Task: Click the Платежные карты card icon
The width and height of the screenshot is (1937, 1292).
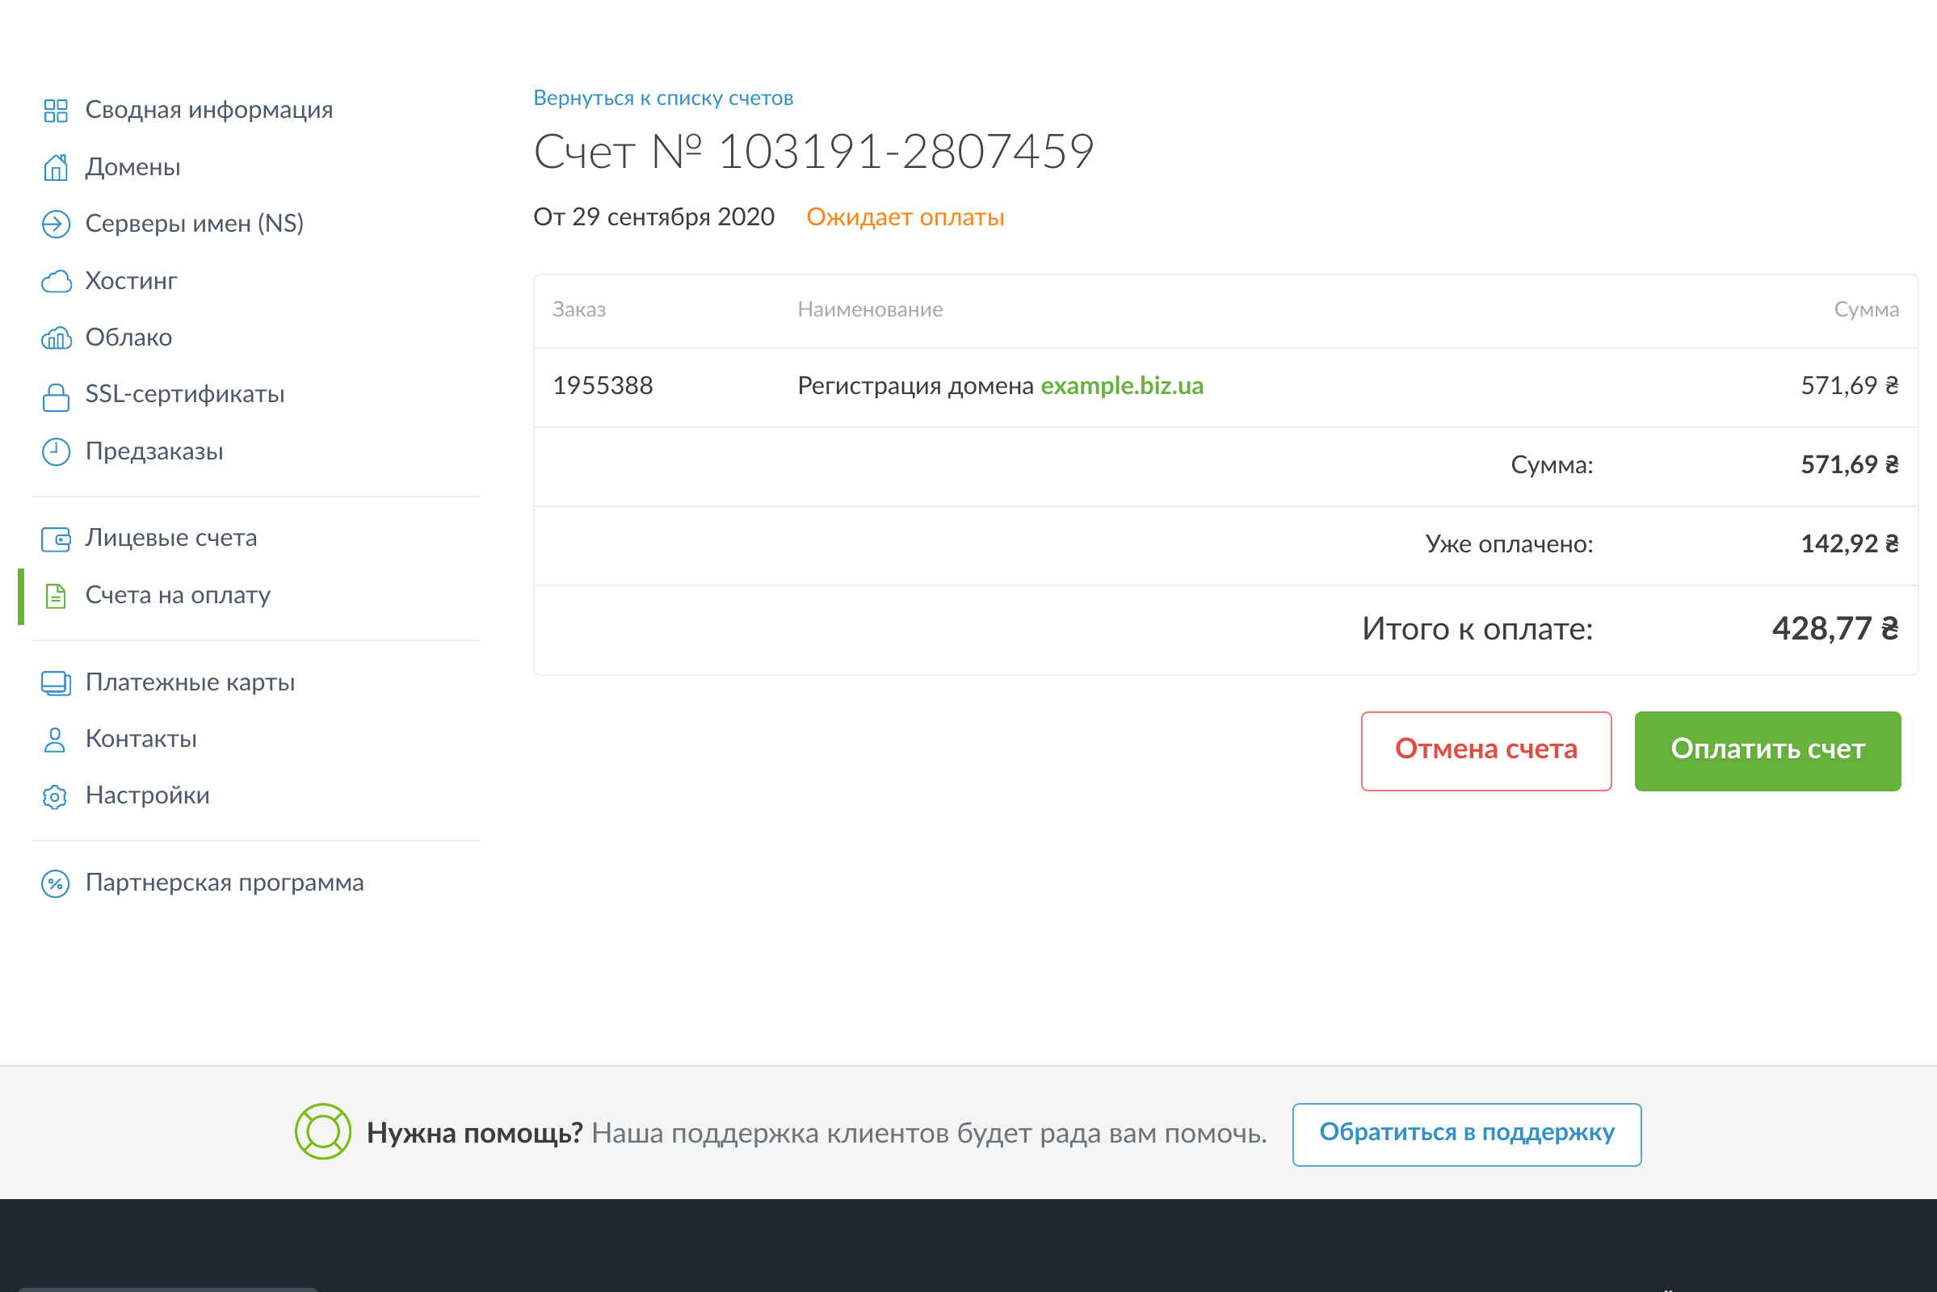Action: point(55,683)
